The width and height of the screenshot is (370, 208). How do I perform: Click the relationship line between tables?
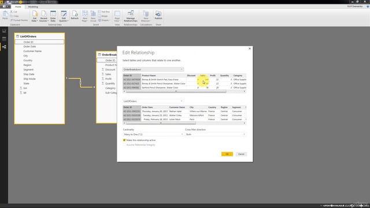point(81,83)
